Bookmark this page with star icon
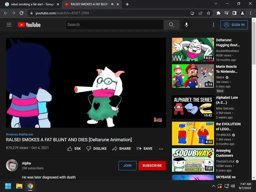256x192 pixels. click(x=208, y=13)
